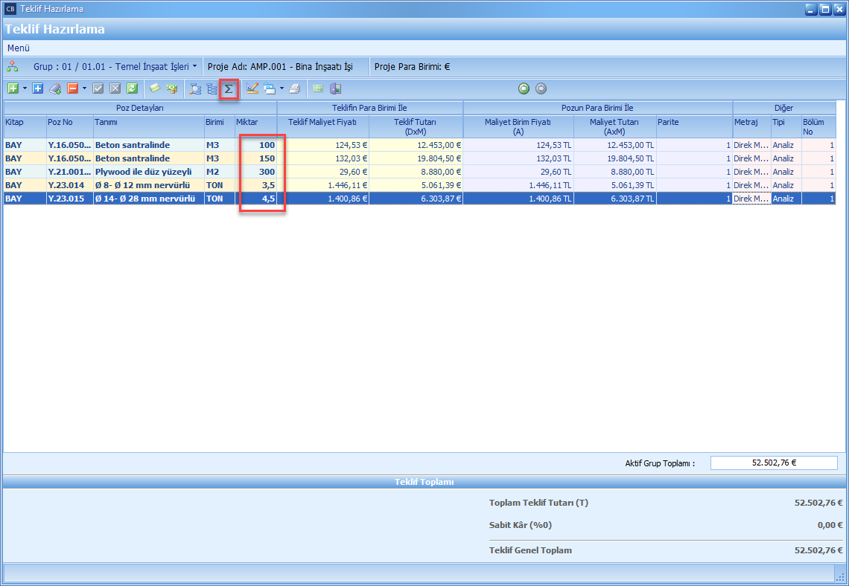Click the red minus delete icon
The width and height of the screenshot is (849, 586).
tap(73, 88)
